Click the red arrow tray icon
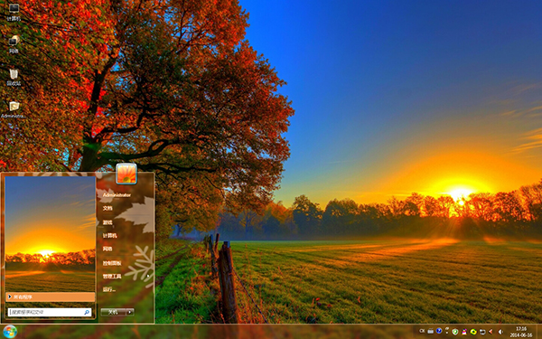 (491, 332)
